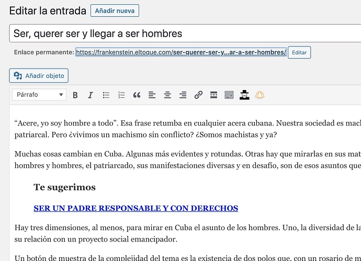Viewport: 361px width, 261px height.
Task: Click paragraph starting Un botón de muestra
Action: tap(188, 257)
